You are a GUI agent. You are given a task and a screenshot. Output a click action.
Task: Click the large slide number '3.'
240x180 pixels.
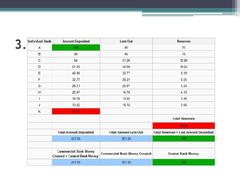pyautogui.click(x=20, y=44)
